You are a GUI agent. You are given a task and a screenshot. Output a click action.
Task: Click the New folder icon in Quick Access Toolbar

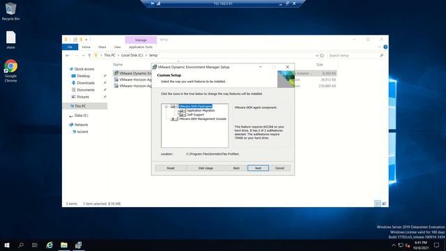click(81, 40)
